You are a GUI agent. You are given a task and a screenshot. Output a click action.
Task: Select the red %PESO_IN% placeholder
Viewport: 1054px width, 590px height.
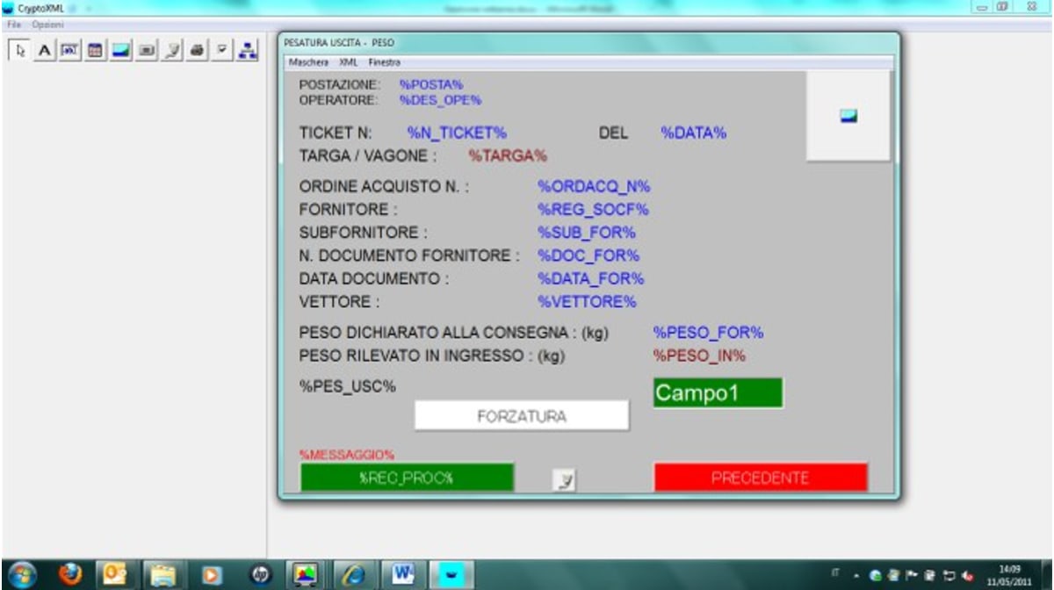click(x=699, y=356)
